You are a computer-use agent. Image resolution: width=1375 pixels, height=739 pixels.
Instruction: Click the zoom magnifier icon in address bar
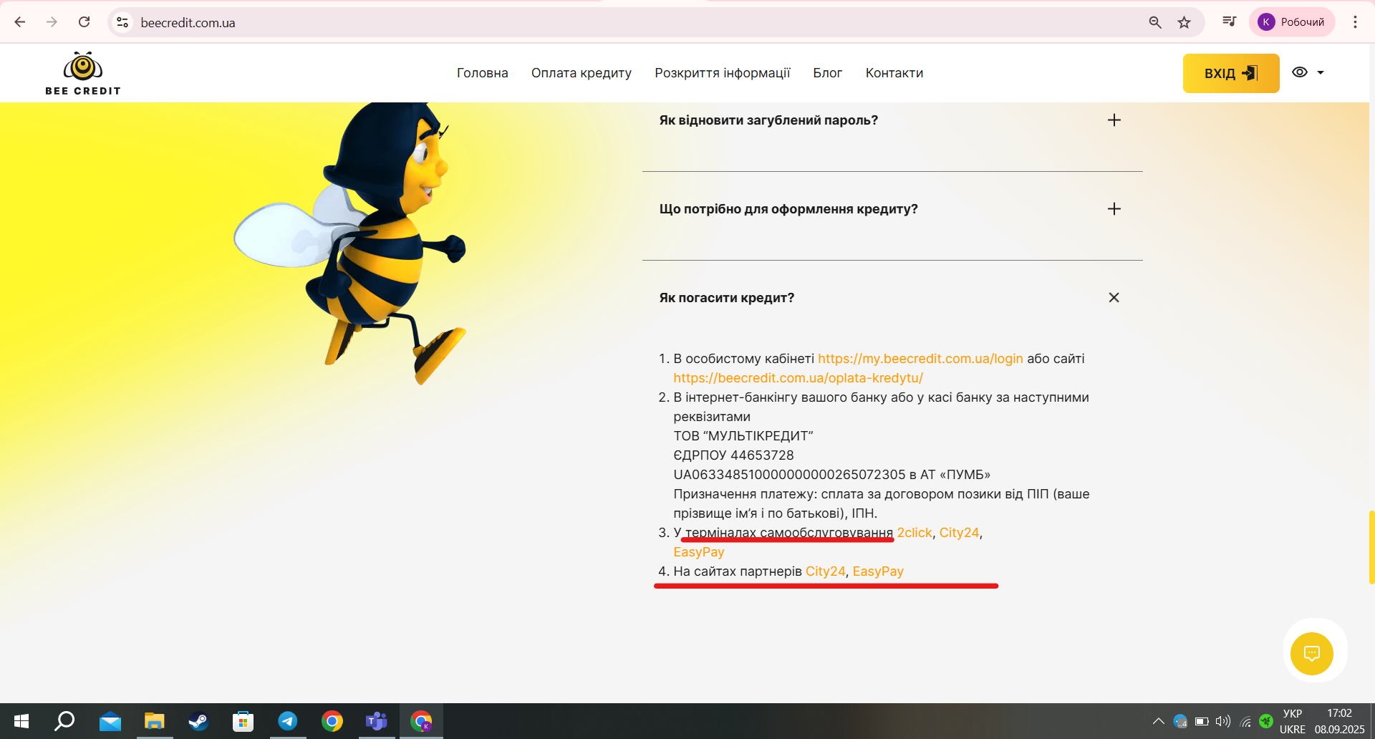1155,22
